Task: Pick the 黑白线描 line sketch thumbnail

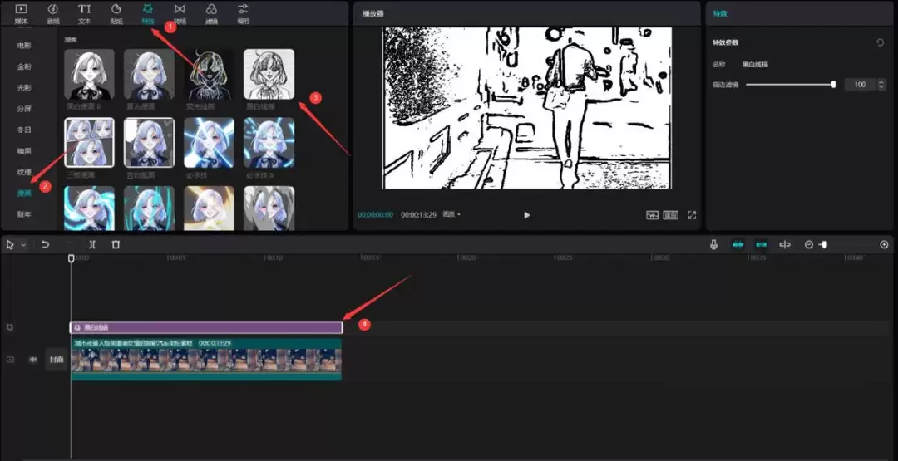Action: (269, 74)
